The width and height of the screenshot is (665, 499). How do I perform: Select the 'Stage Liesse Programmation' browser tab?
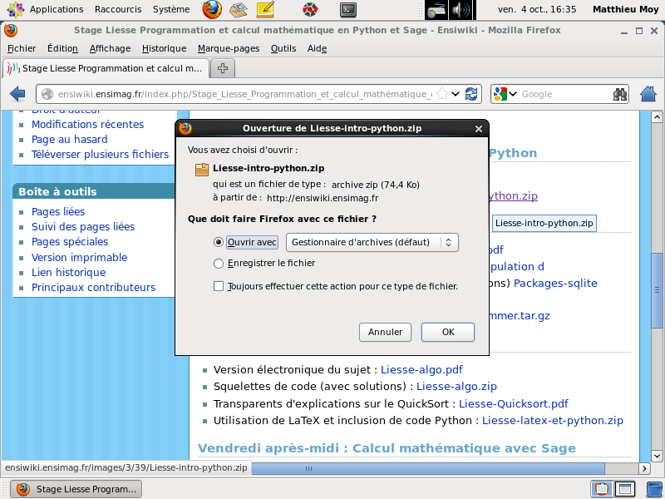click(x=106, y=68)
